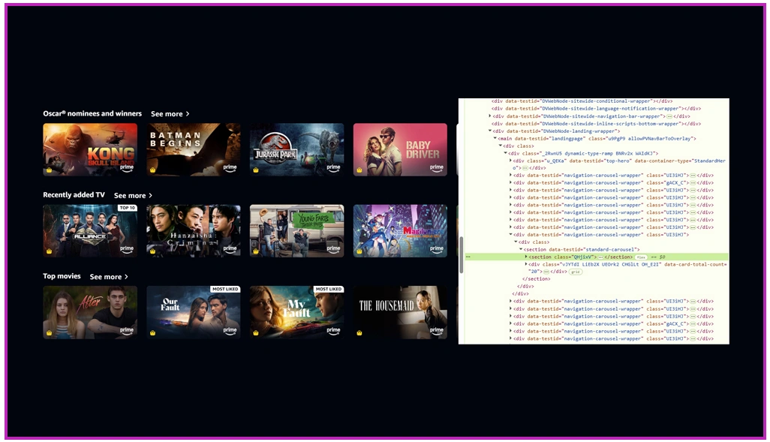Toggle the flex badge on highlighted section
Image resolution: width=770 pixels, height=442 pixels.
coord(641,257)
